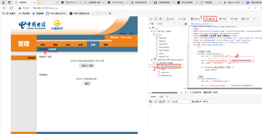Viewport: 262px width, 134px height.
Task: Open the 设备管理 submenu link
Action: [x=52, y=49]
